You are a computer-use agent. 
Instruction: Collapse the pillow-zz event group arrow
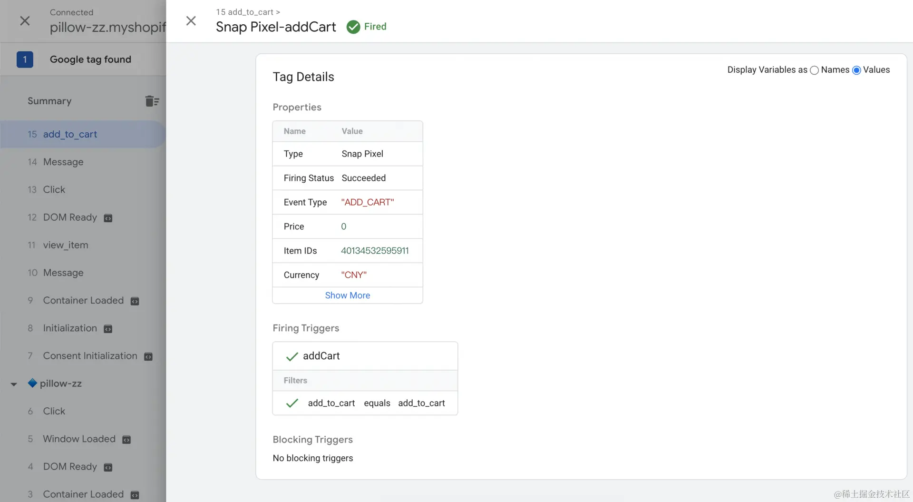point(14,384)
